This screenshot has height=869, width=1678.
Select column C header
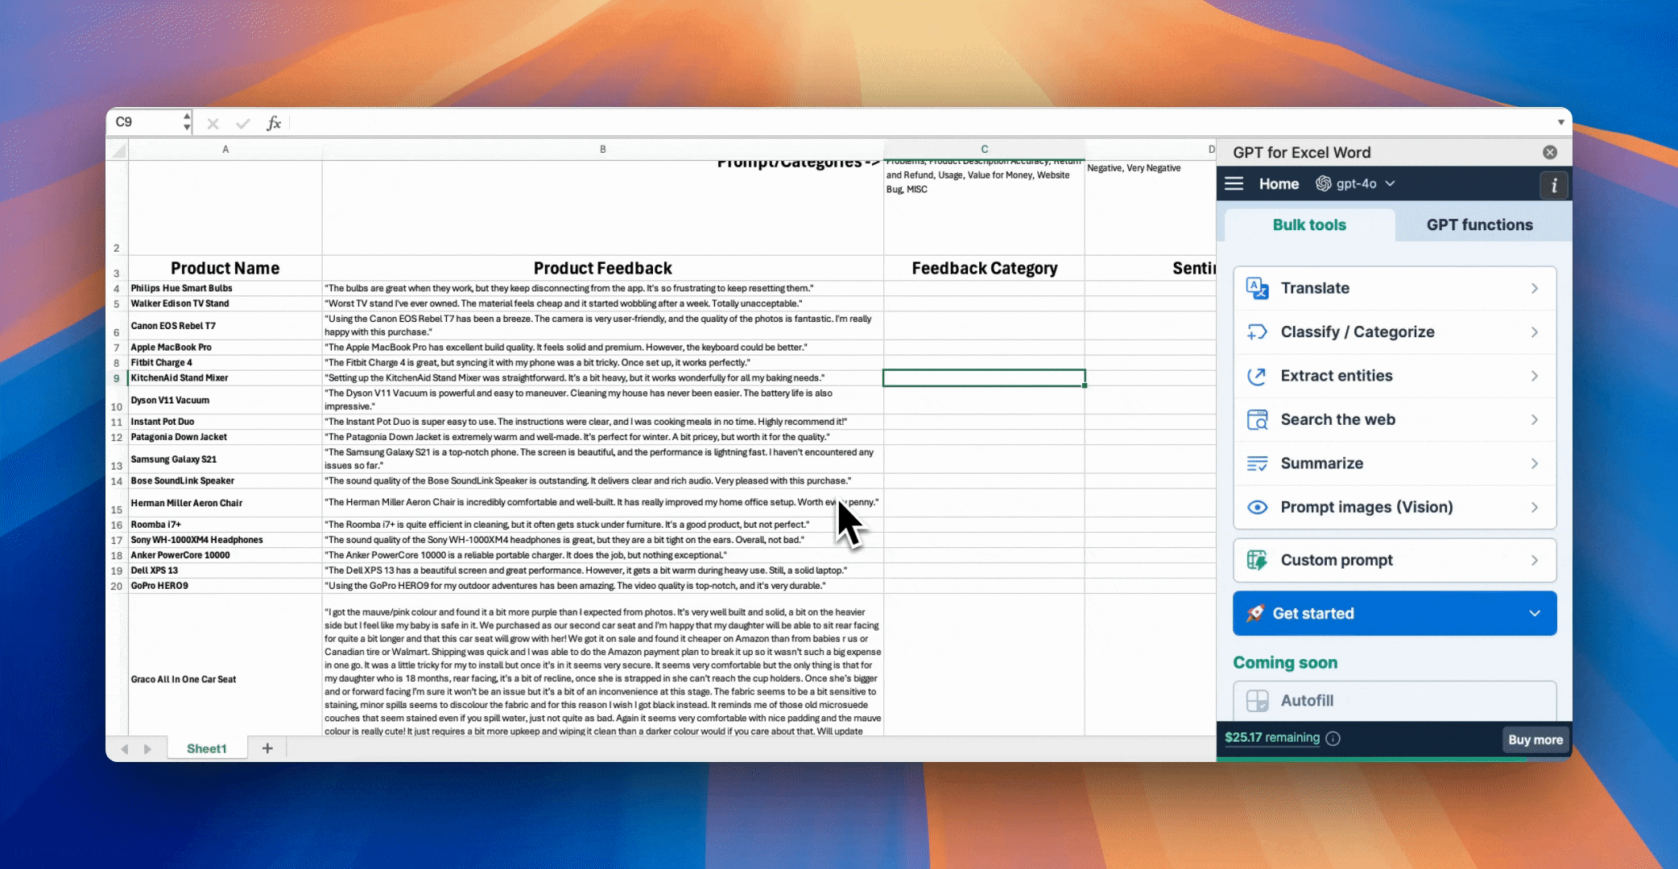[984, 149]
